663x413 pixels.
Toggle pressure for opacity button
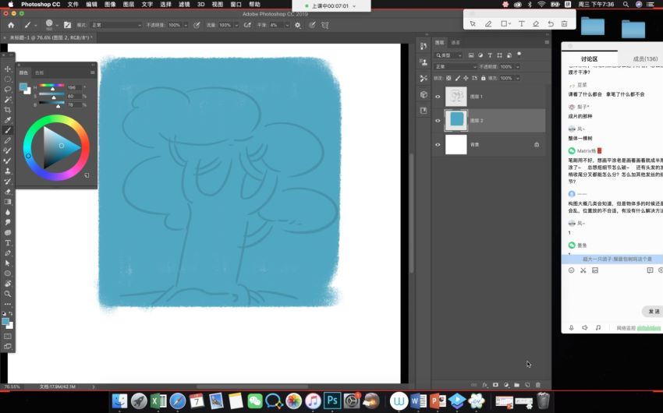pyautogui.click(x=197, y=25)
